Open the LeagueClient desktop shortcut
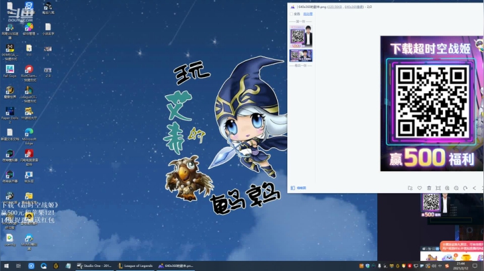 29,94
